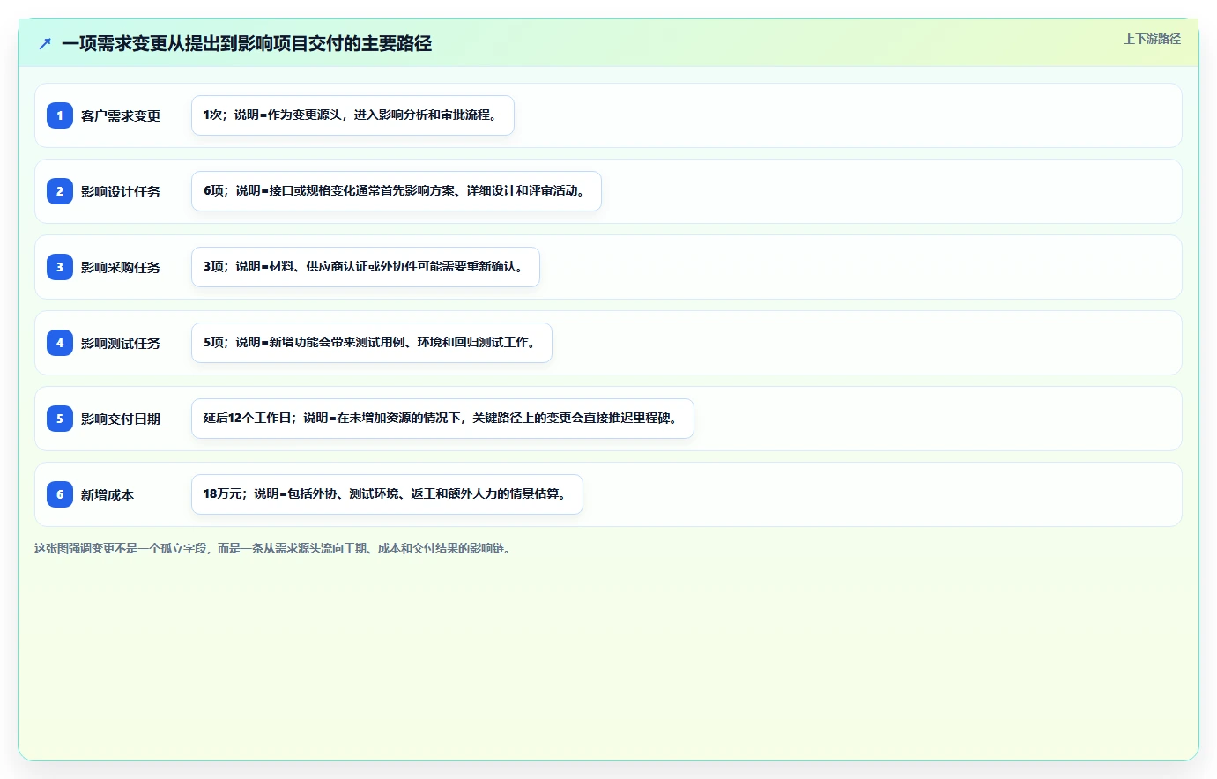Image resolution: width=1217 pixels, height=779 pixels.
Task: Select the 客户需求变更 row label
Action: click(121, 115)
